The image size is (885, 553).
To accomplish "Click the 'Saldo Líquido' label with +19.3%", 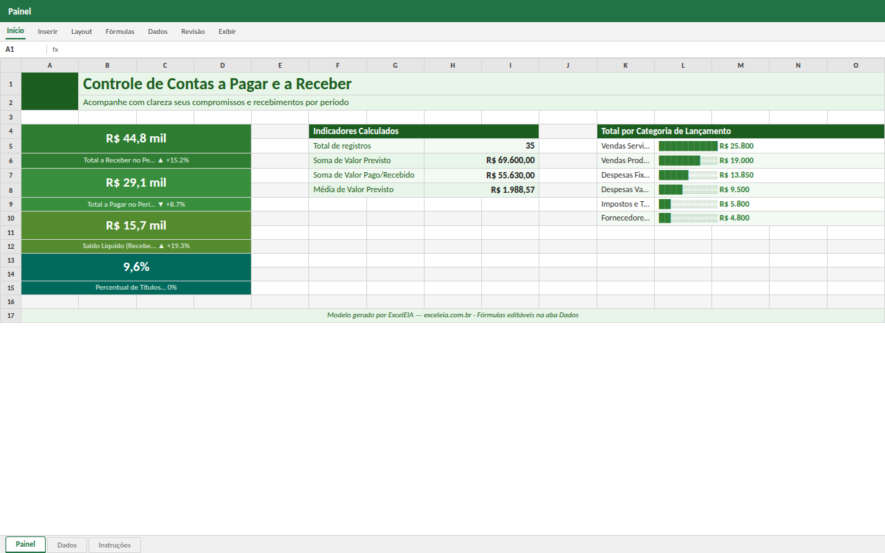I will (x=136, y=246).
